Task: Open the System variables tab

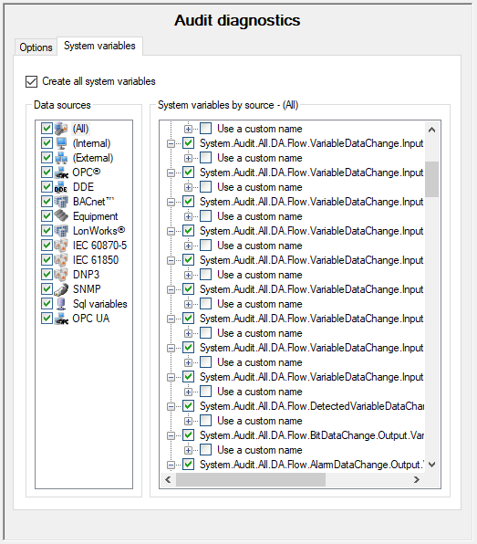Action: coord(99,46)
